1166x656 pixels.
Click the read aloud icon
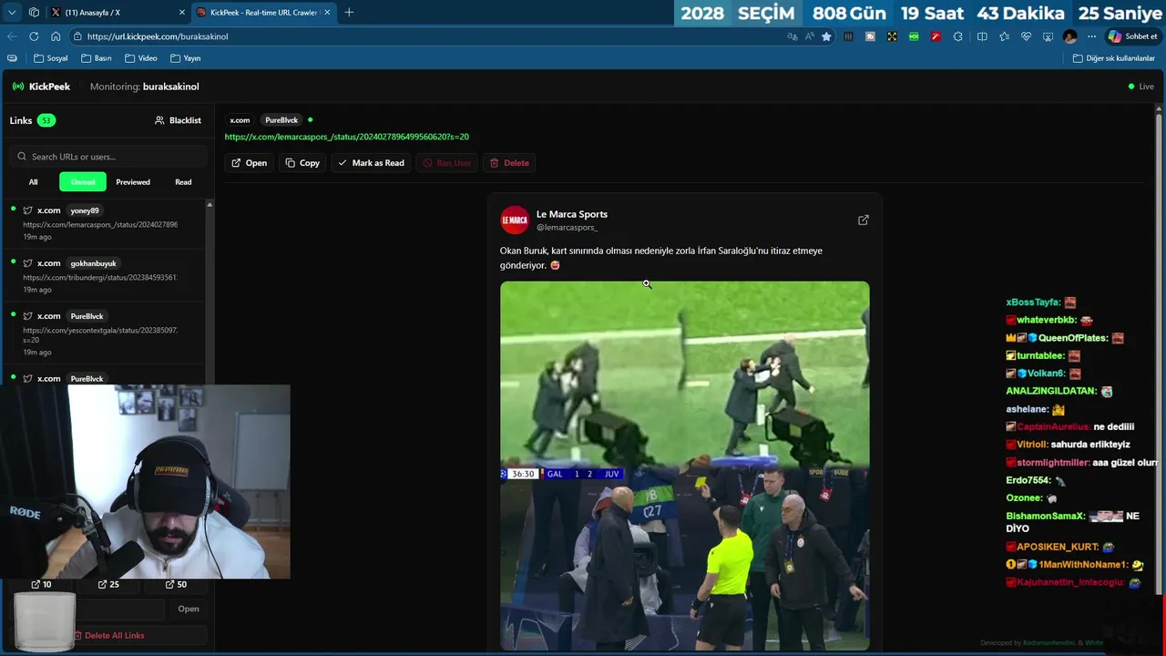tap(809, 36)
